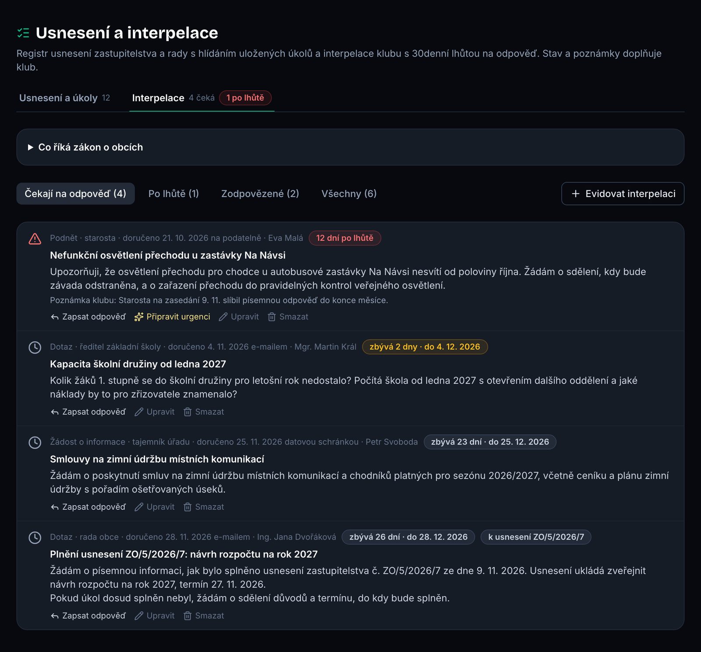Show the 'Po lhůtě (1)' filter
Screen dimensions: 701x652
tap(173, 194)
